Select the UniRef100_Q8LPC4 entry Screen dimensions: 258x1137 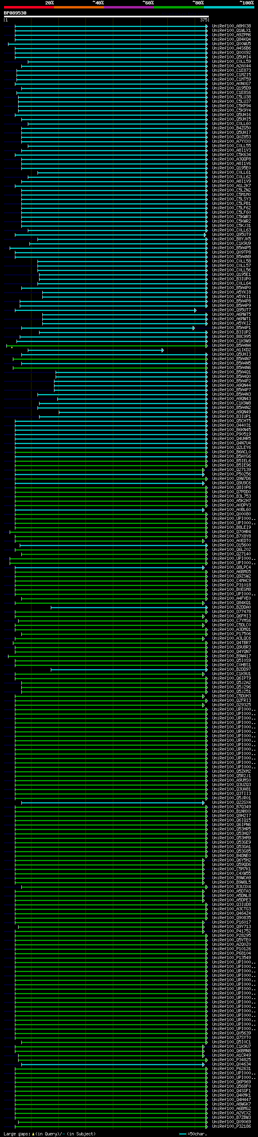coord(231,567)
